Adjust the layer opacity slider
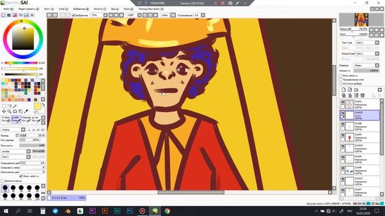This screenshot has width=385, height=216. [366, 71]
